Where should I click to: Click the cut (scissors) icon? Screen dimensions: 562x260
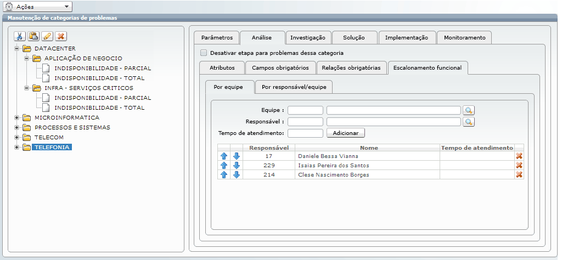pos(20,36)
